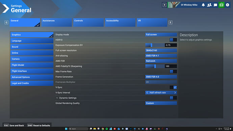233x131 pixels.
Task: Select the Graphics category
Action: 32,34
